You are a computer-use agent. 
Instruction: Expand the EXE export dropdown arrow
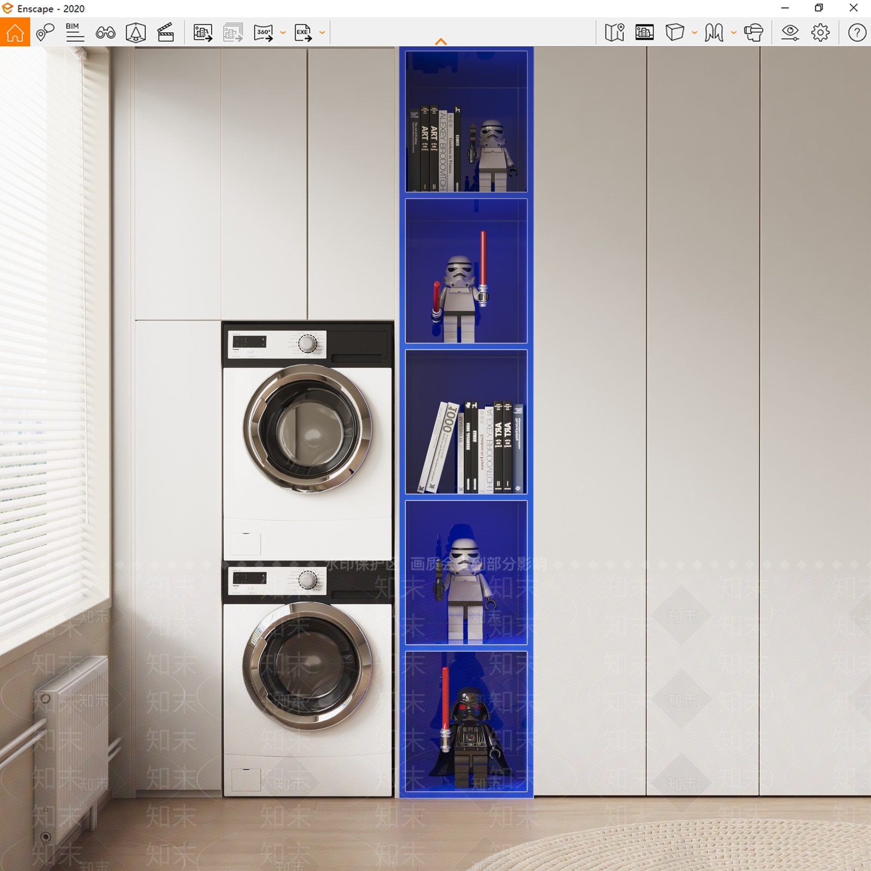322,33
